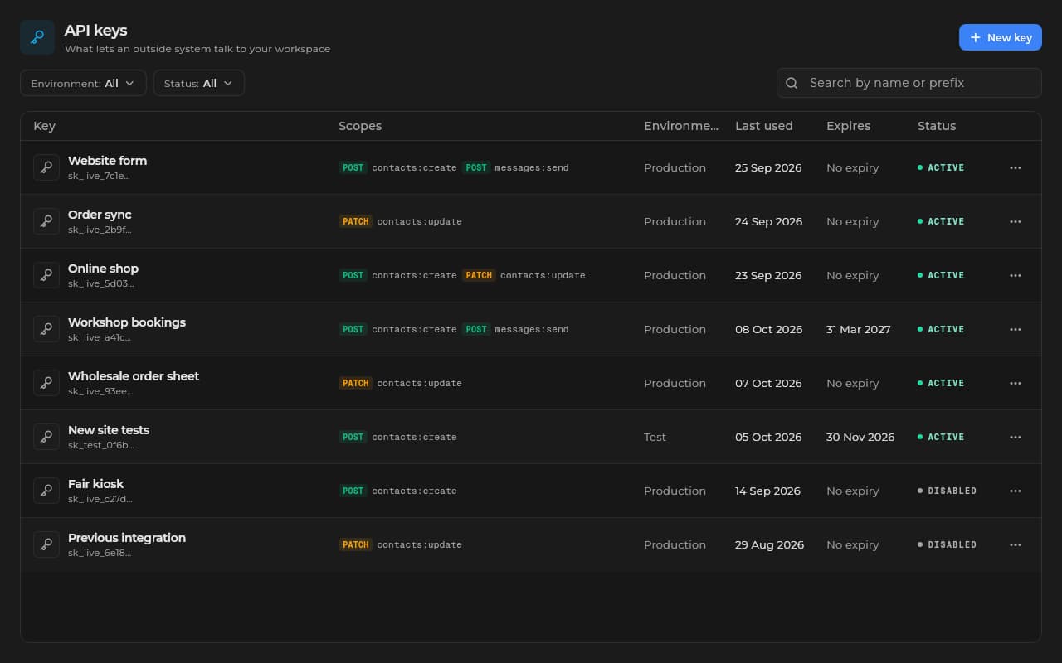
Task: Create a new key with New key button
Action: pos(1001,37)
